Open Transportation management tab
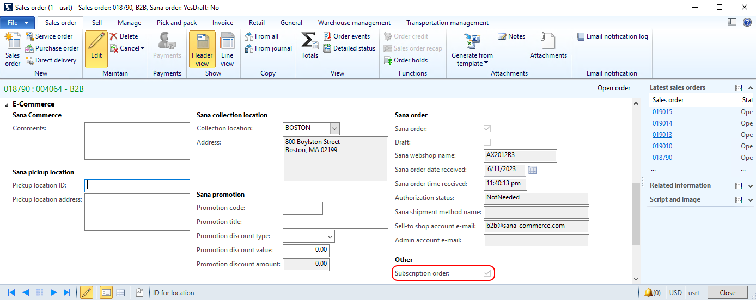Viewport: 756px width, 300px height. pos(447,23)
